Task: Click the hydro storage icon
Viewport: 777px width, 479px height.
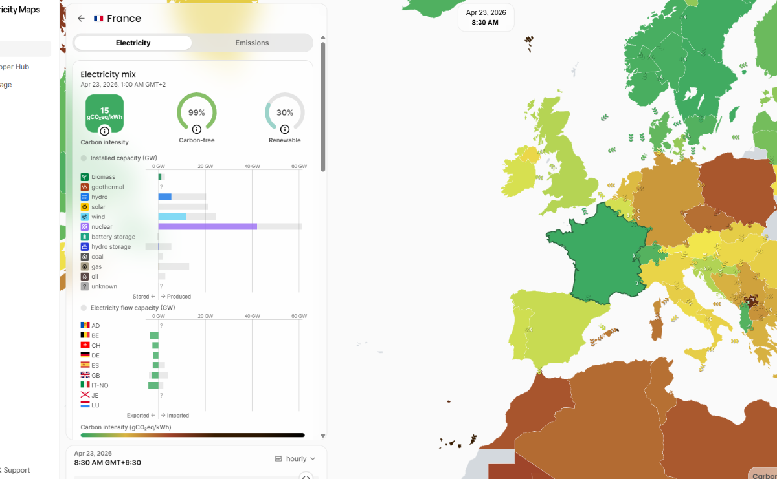Action: click(x=85, y=247)
